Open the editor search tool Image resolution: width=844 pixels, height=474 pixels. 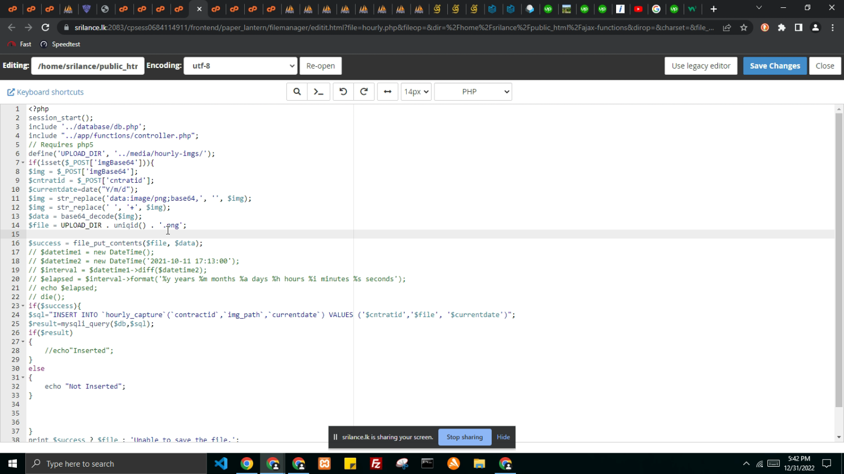tap(297, 92)
